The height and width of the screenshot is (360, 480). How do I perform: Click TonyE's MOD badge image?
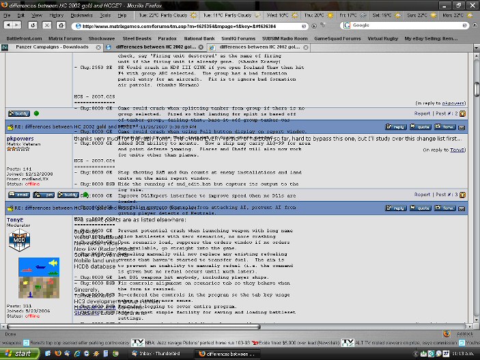[19, 240]
